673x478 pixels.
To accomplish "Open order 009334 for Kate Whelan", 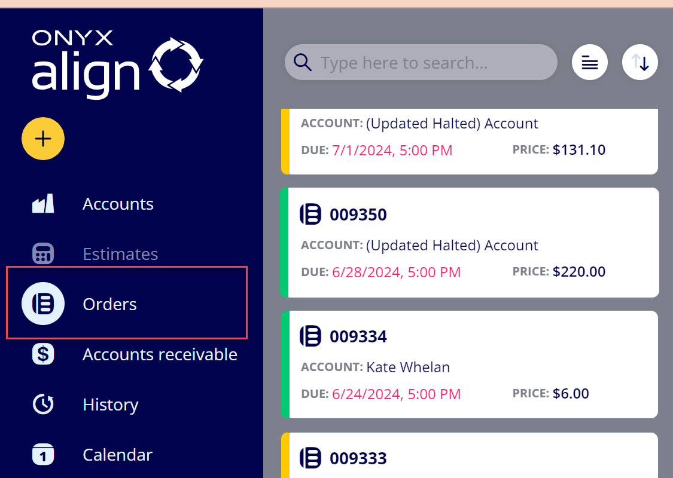I will click(x=470, y=364).
